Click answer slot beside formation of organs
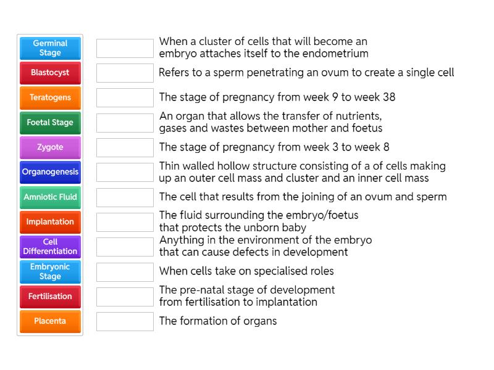 (125, 321)
